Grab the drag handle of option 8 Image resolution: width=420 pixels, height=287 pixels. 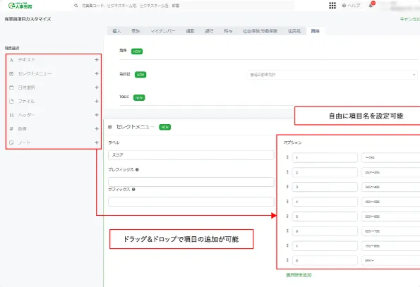point(287,260)
